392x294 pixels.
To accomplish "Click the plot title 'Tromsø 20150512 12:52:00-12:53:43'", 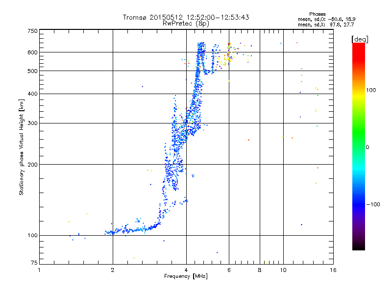I will point(186,17).
